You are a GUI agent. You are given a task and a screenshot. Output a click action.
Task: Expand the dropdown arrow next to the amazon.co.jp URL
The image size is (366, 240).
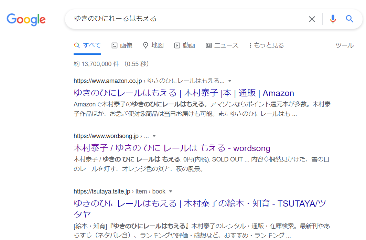click(230, 81)
